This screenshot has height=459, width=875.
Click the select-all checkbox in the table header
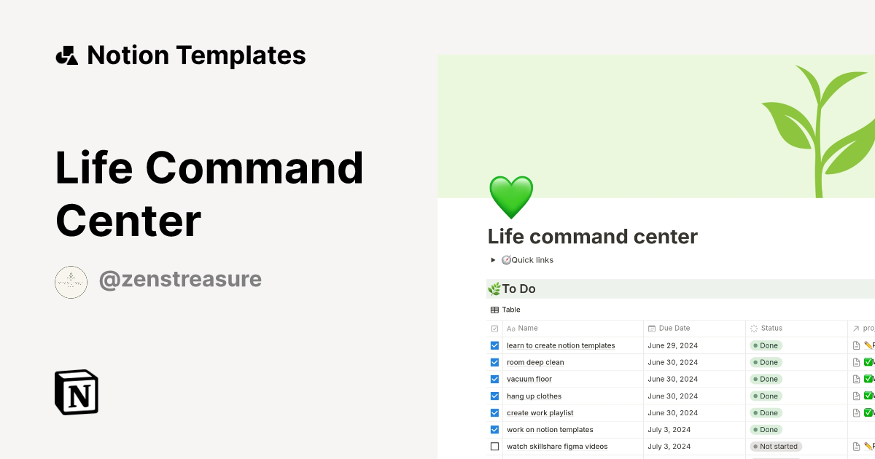pyautogui.click(x=494, y=328)
